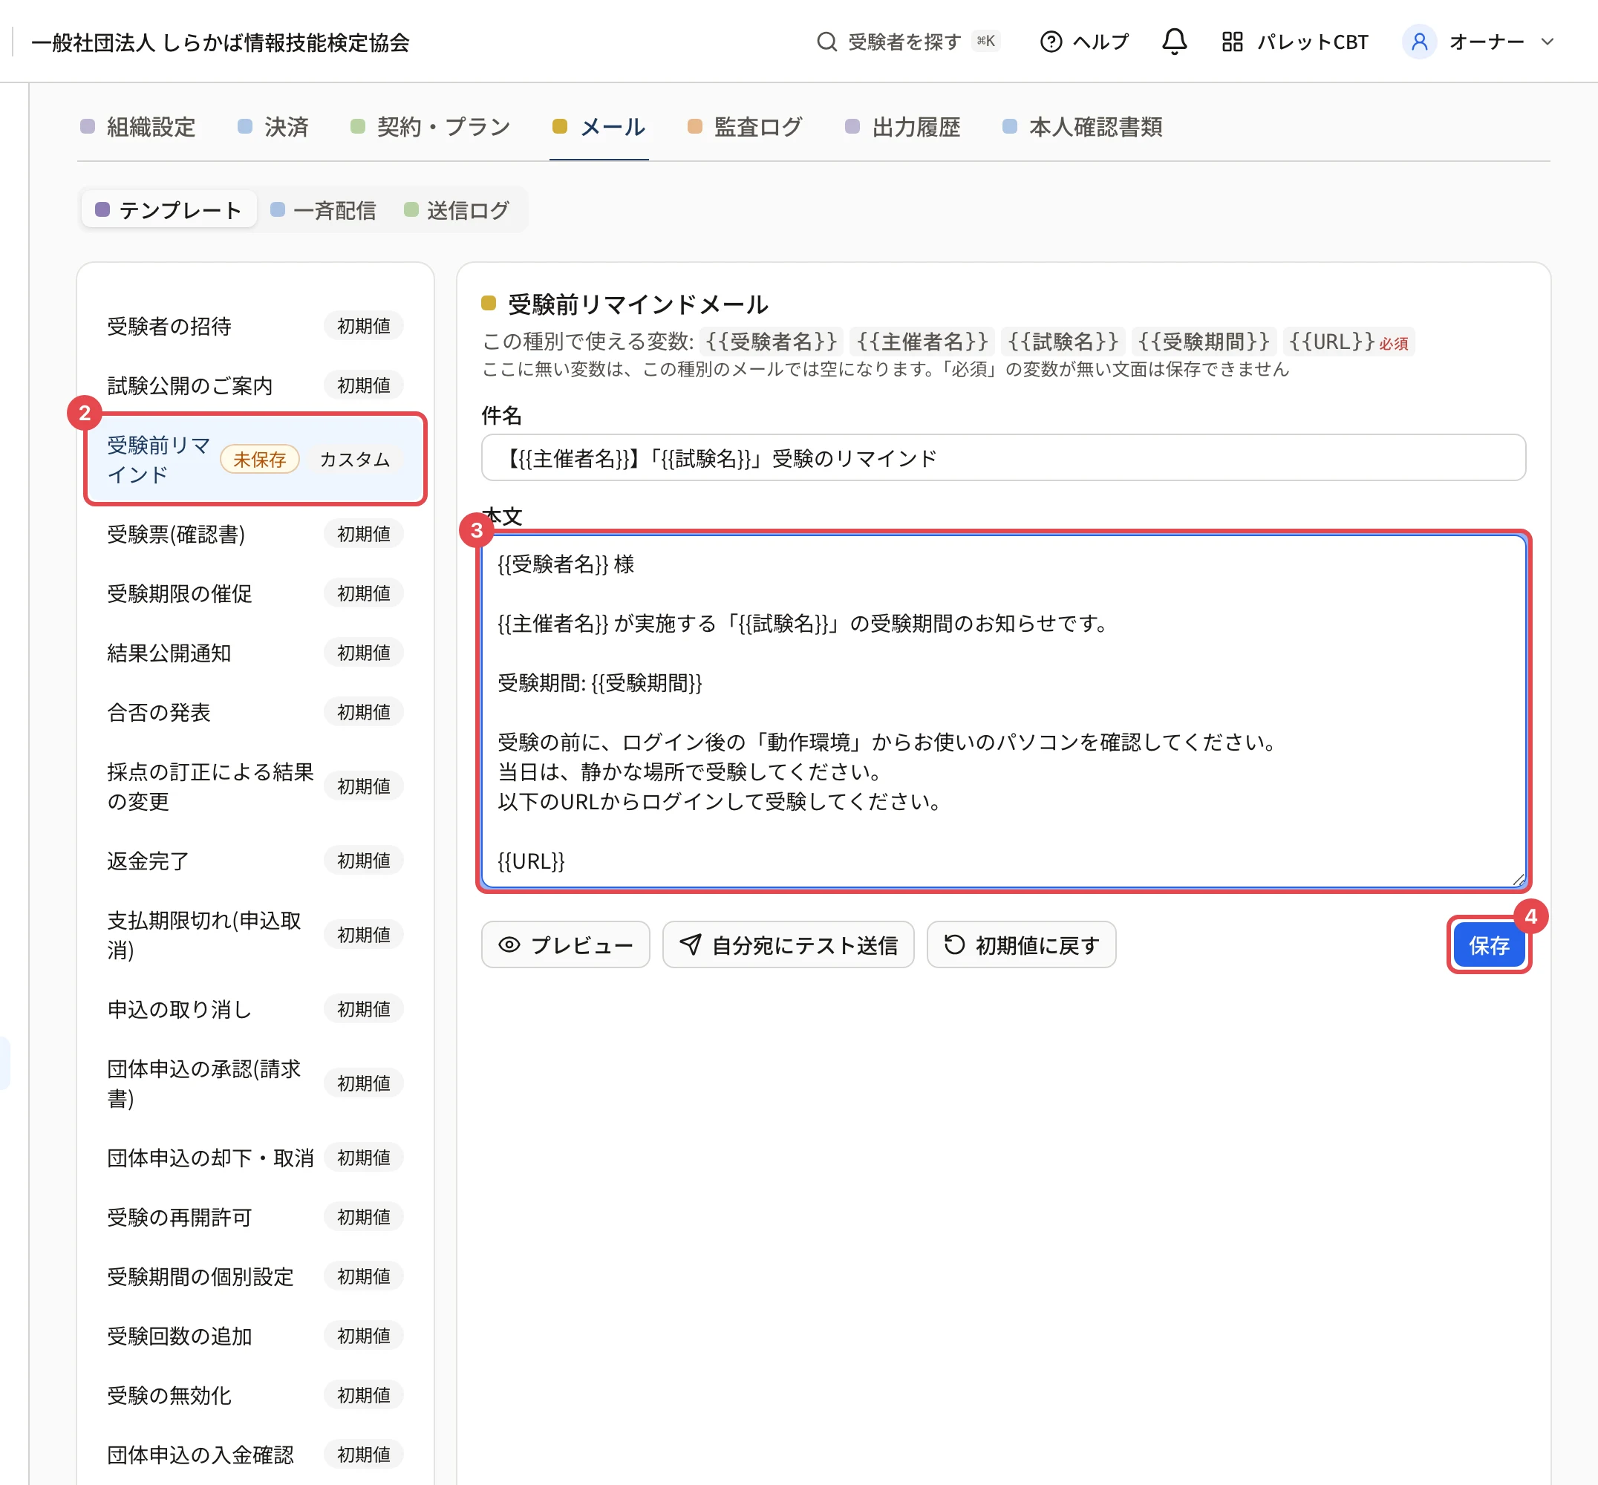
Task: Click the プレビュー eye icon
Action: tap(509, 945)
